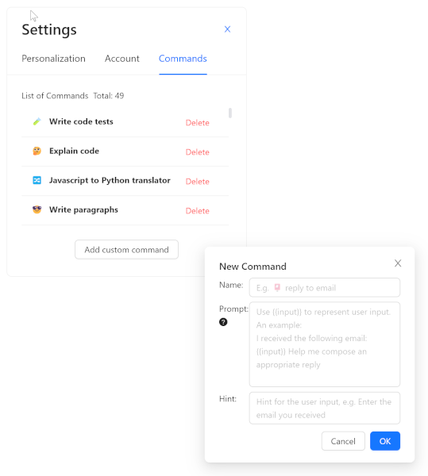The height and width of the screenshot is (476, 428).
Task: Cancel the New Command dialog
Action: tap(343, 441)
